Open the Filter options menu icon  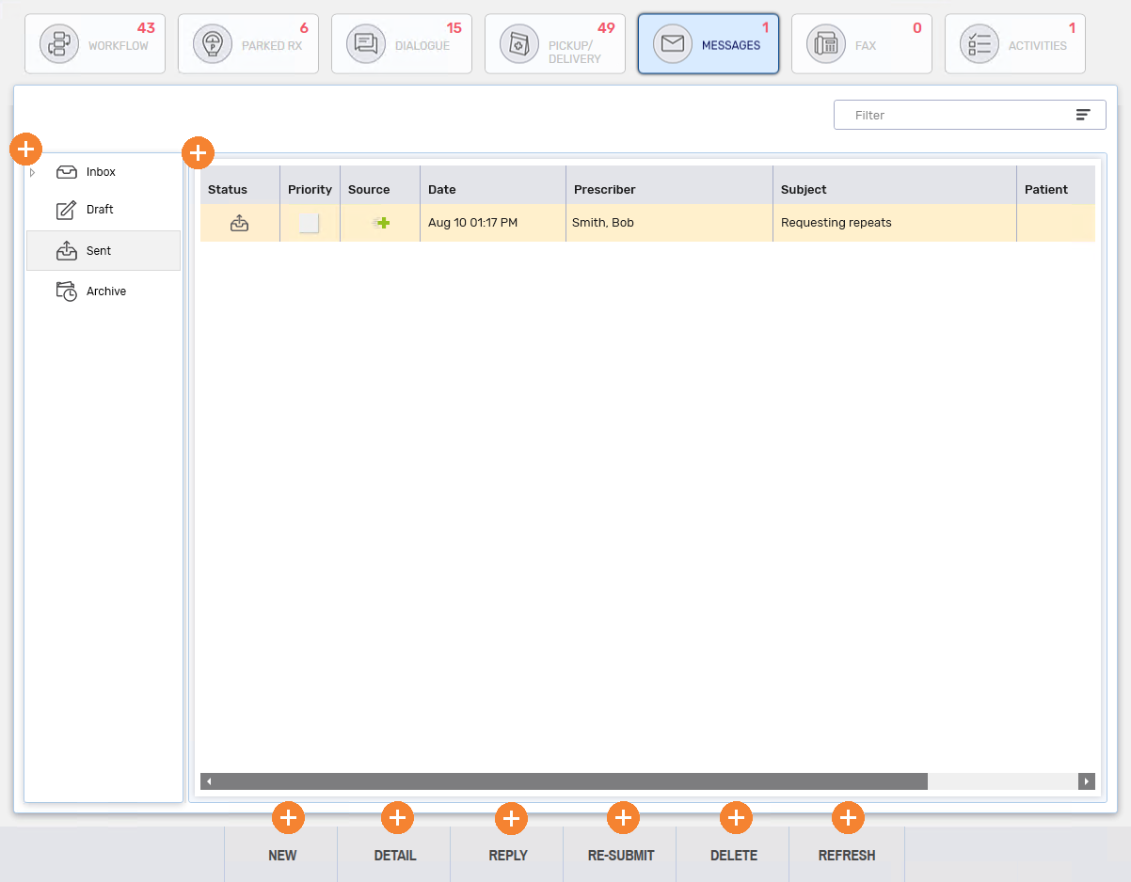click(x=1083, y=115)
